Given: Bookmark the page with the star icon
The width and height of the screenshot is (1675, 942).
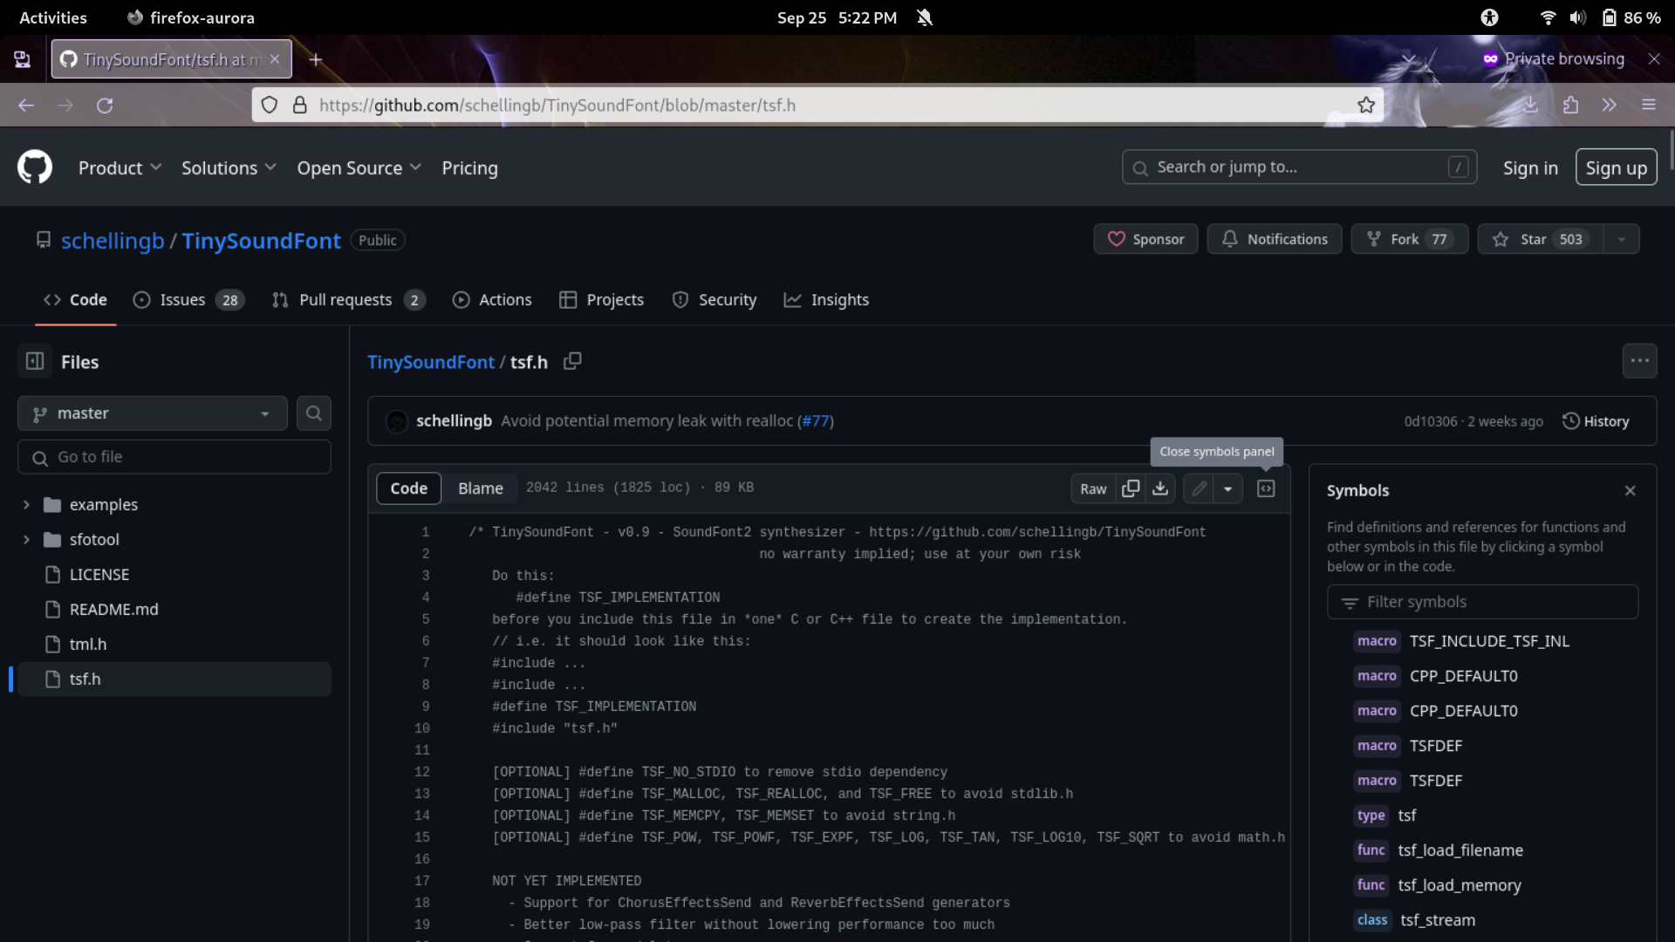Looking at the screenshot, I should pos(1366,106).
